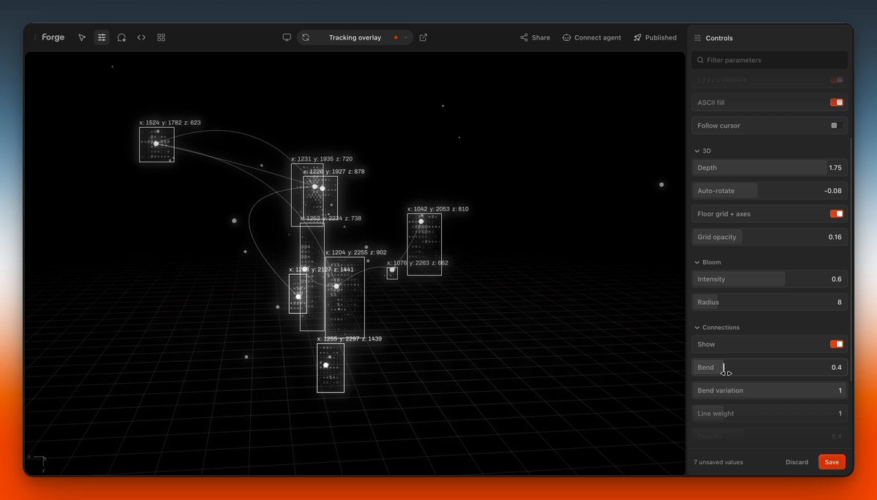Click the "7 unsaved values" status text

coord(718,462)
